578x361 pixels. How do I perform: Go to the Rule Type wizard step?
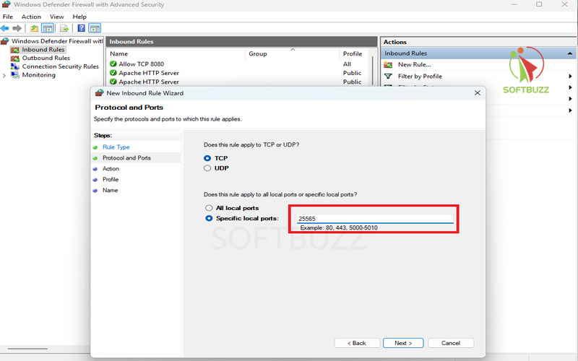point(116,147)
